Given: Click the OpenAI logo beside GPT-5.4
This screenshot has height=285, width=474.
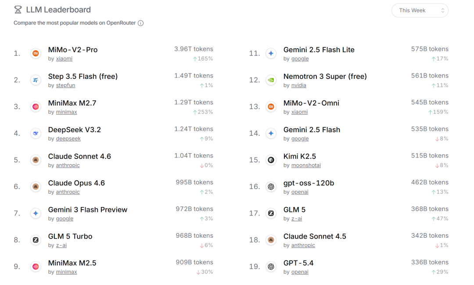Looking at the screenshot, I should [x=271, y=267].
